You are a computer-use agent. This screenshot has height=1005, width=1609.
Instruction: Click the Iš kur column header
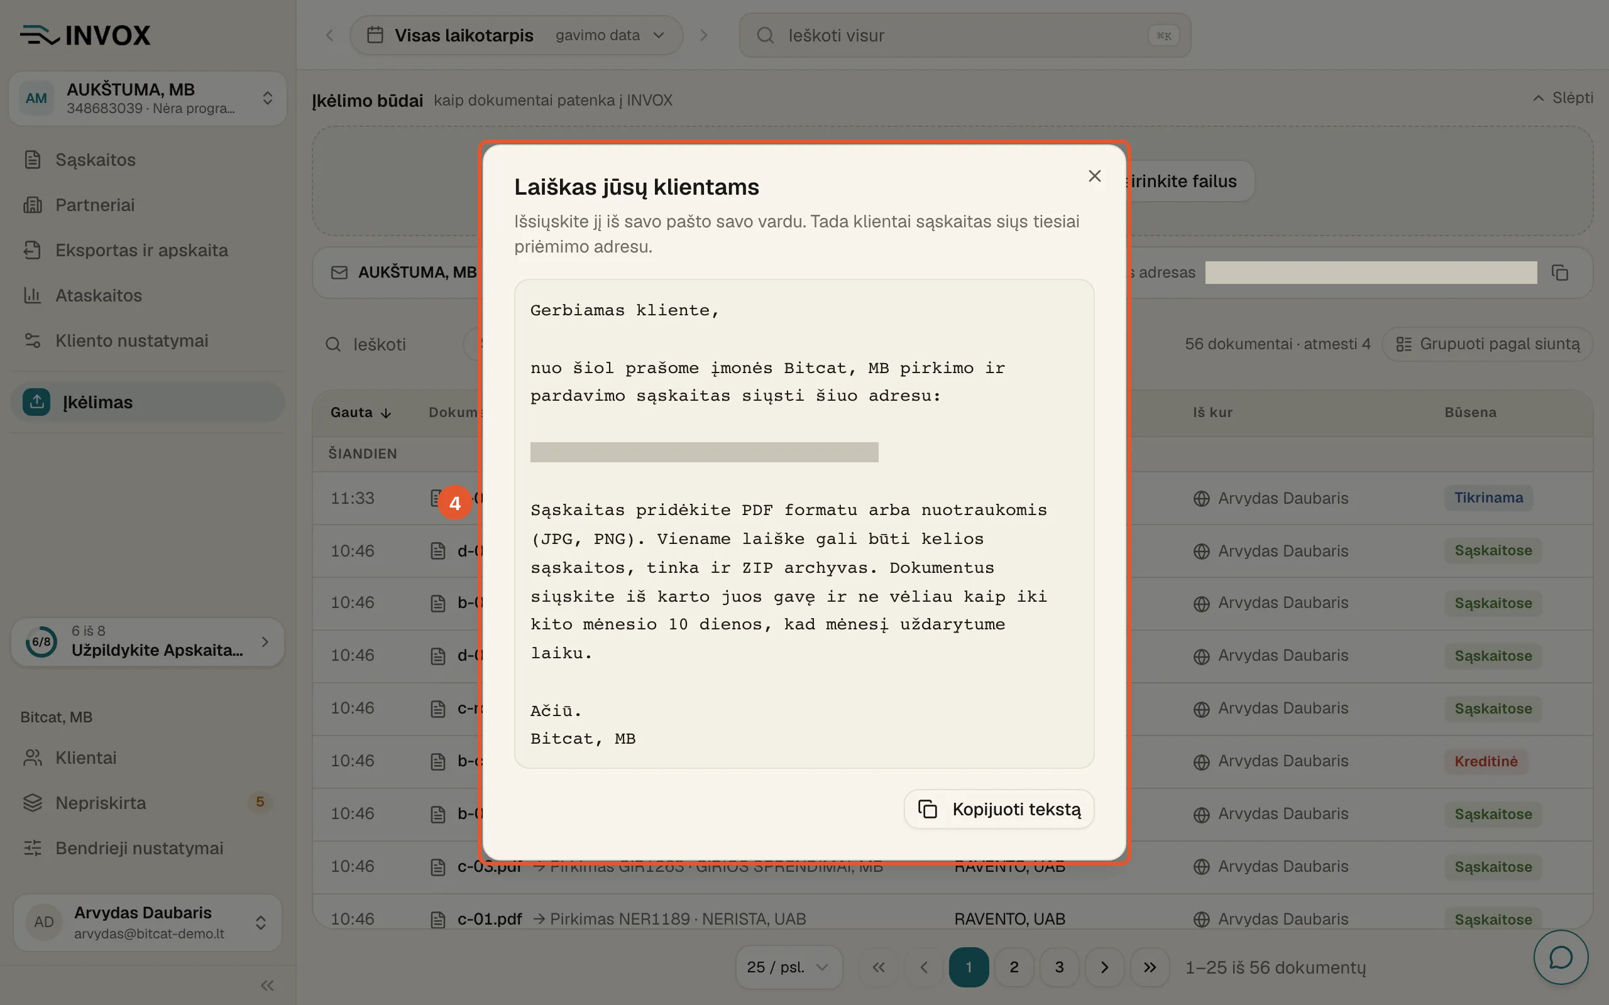[1213, 412]
